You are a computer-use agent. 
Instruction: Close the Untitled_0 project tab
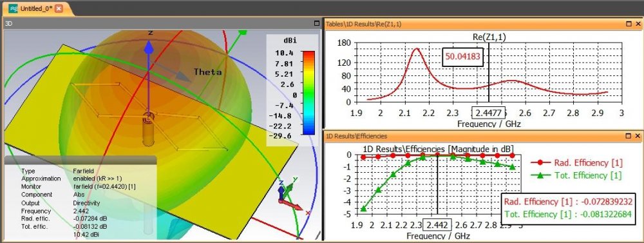[59, 8]
